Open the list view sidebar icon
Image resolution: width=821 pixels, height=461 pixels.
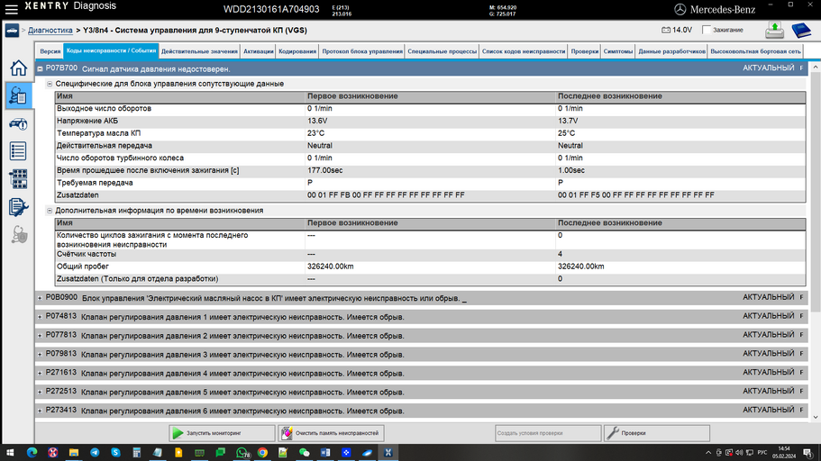click(x=17, y=151)
